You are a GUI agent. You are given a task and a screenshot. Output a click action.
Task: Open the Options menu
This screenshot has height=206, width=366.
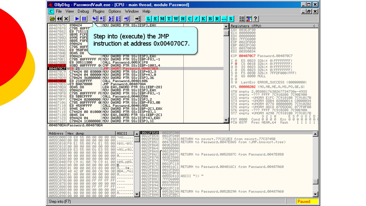click(x=115, y=11)
